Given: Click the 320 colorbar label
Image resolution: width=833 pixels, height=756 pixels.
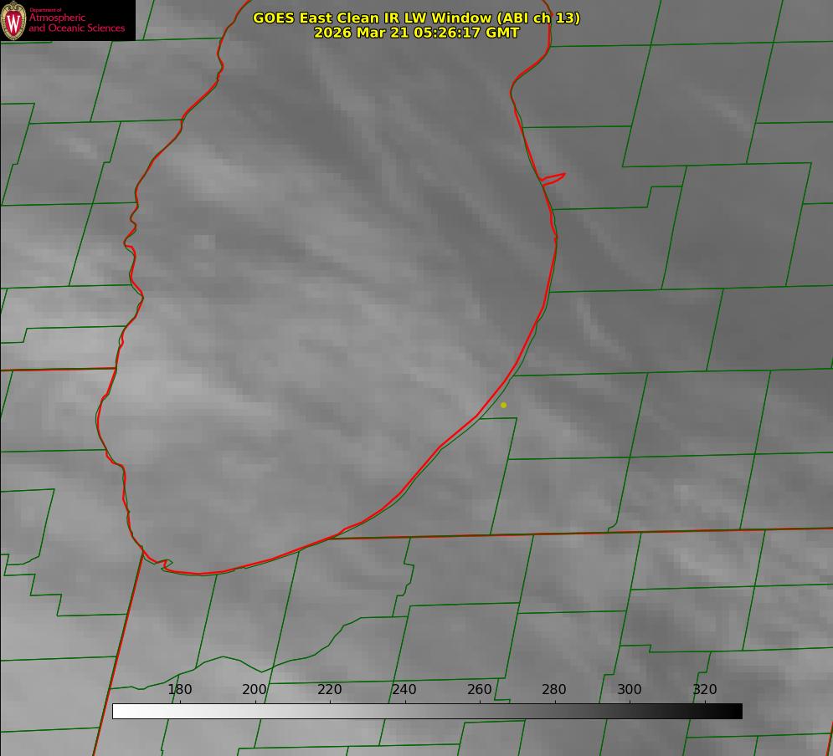Looking at the screenshot, I should [x=705, y=689].
